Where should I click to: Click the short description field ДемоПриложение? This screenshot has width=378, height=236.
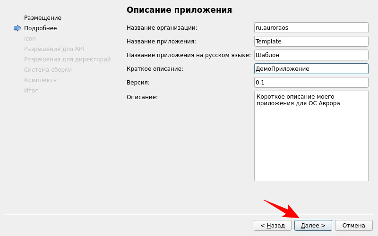(x=311, y=69)
